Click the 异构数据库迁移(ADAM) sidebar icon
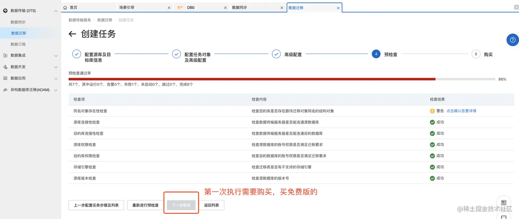 click(5, 90)
